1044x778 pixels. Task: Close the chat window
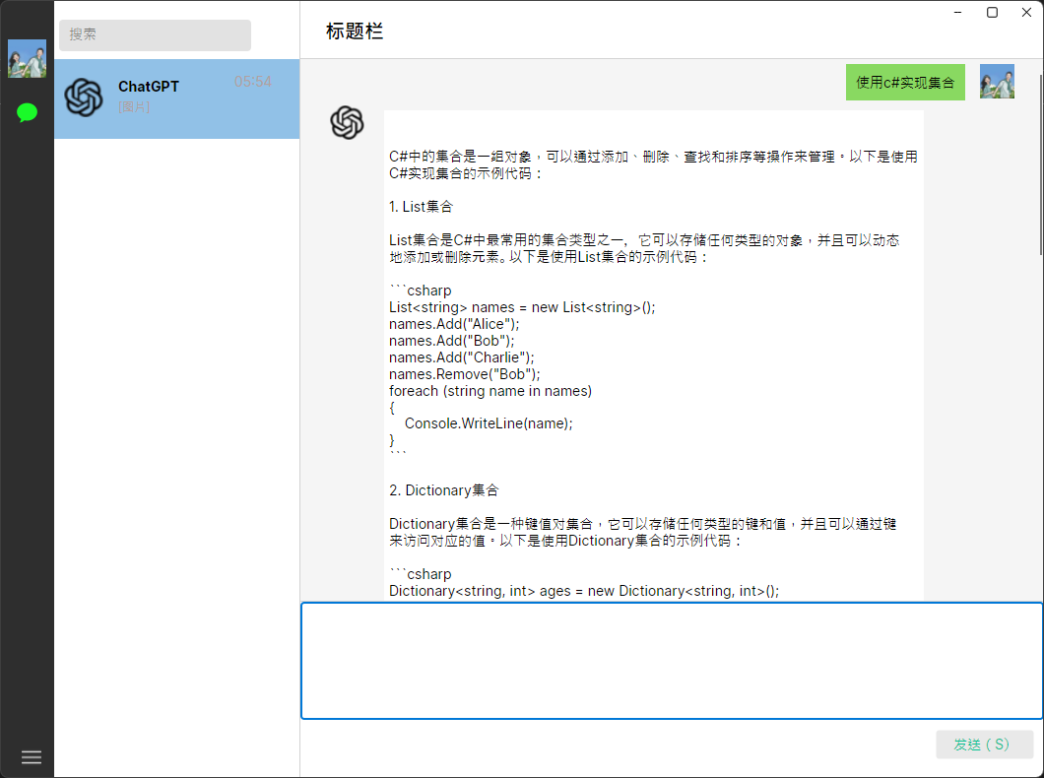click(1026, 12)
